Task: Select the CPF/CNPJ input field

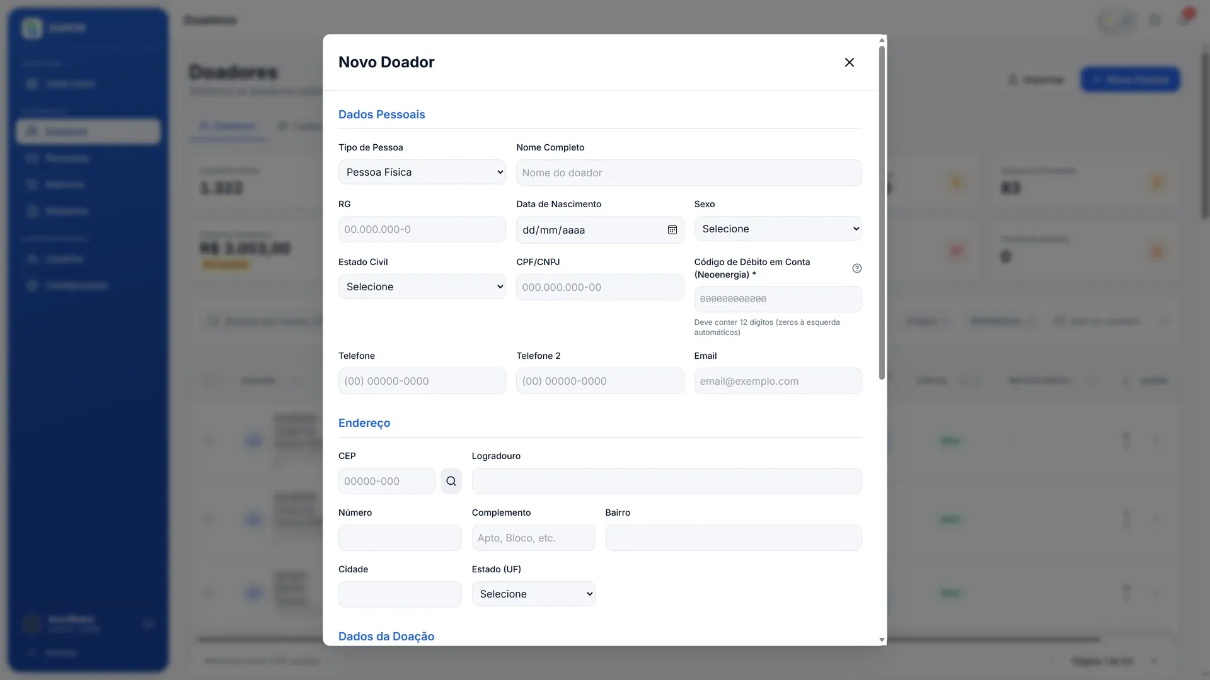Action: (600, 287)
